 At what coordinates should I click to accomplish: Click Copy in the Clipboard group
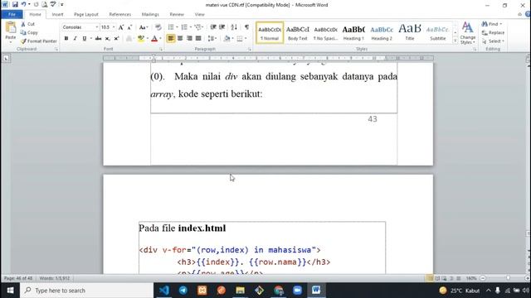pyautogui.click(x=29, y=32)
